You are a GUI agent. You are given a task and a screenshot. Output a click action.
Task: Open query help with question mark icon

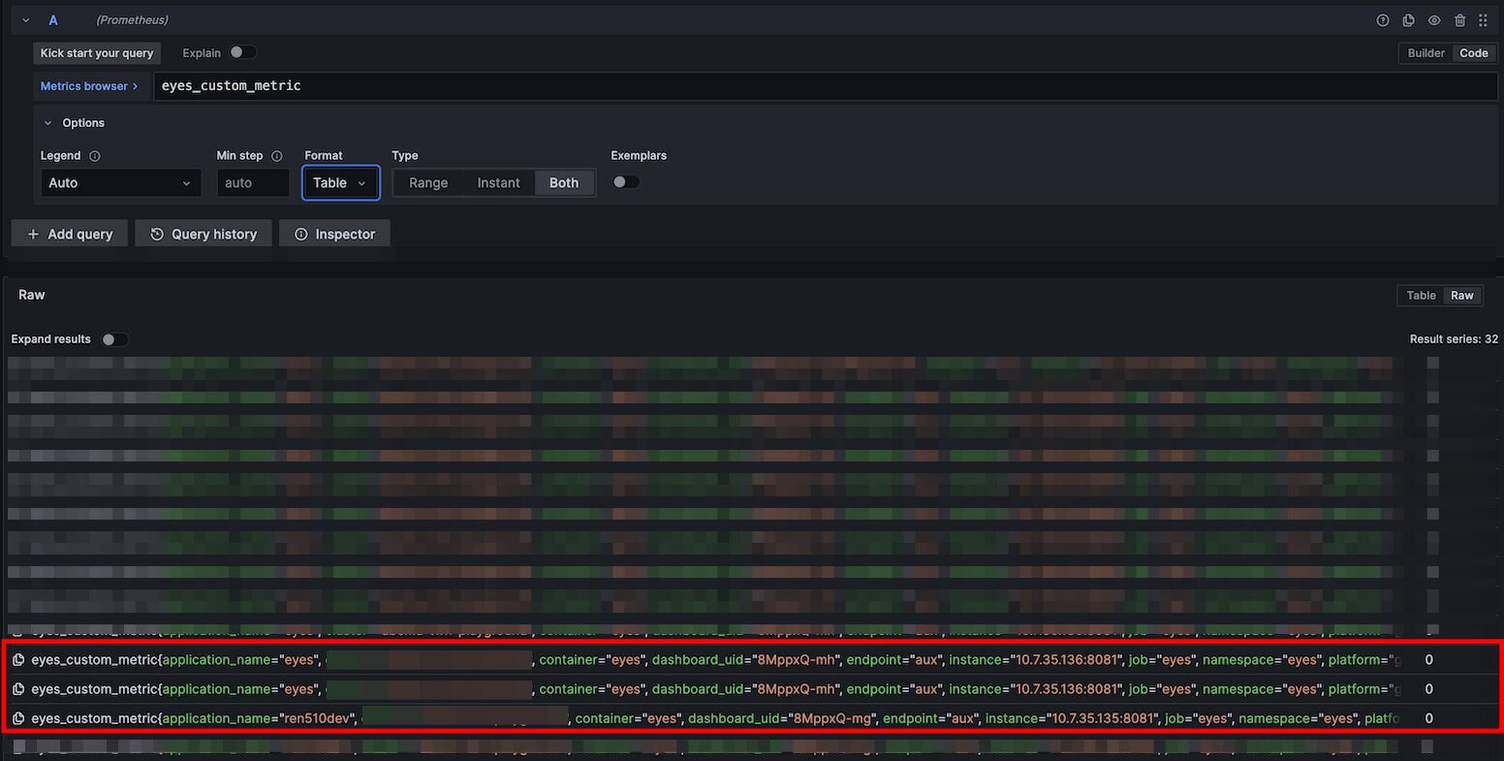tap(1383, 20)
